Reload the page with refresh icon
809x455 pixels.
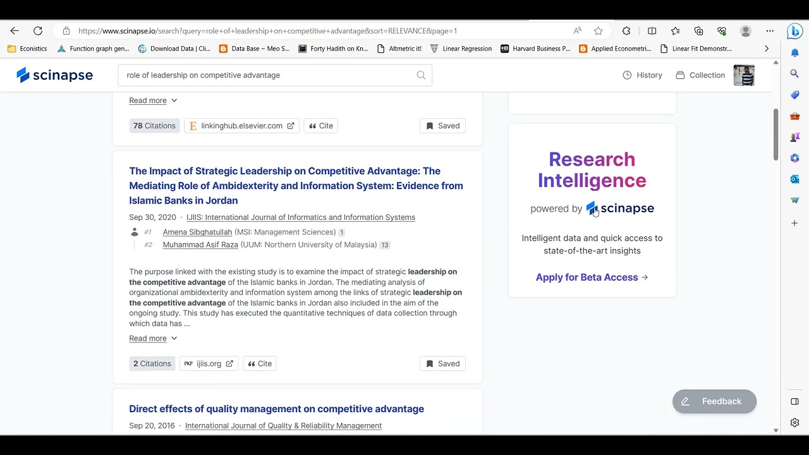click(38, 30)
